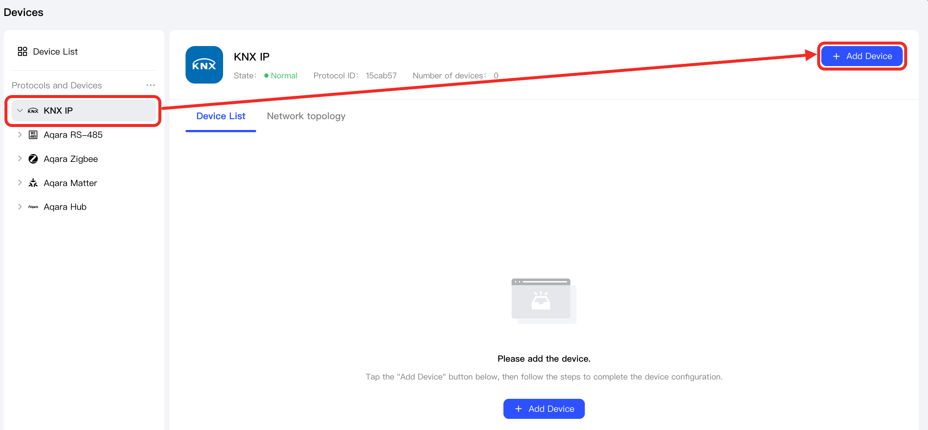Click the Number of devices value 0
This screenshot has width=928, height=430.
click(x=496, y=76)
